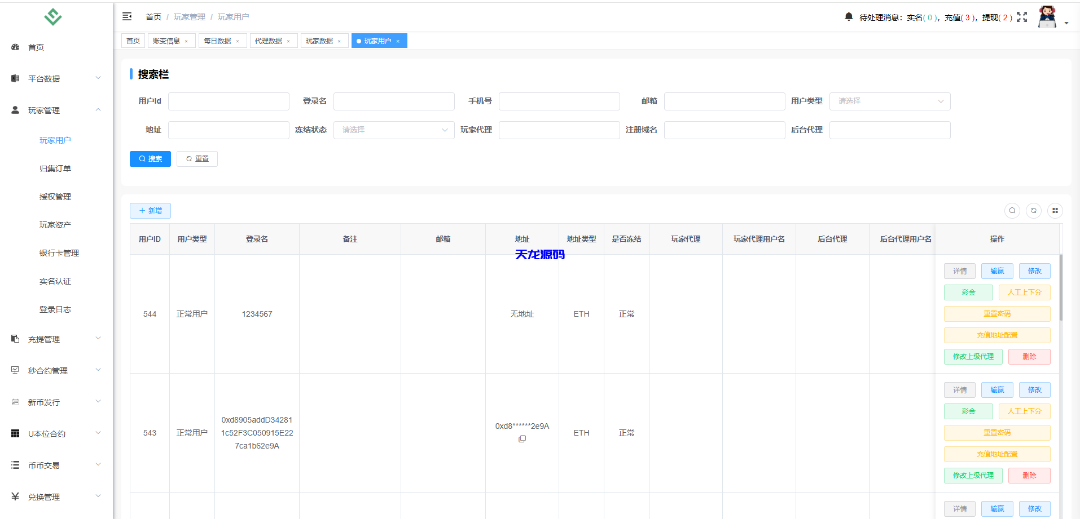Click the 新增 add button
The width and height of the screenshot is (1080, 519).
(150, 210)
